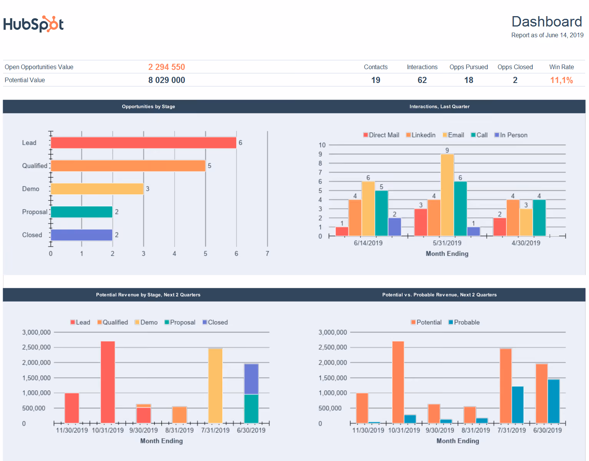Click the In Person legend swatch
This screenshot has width=589, height=461.
click(x=497, y=135)
